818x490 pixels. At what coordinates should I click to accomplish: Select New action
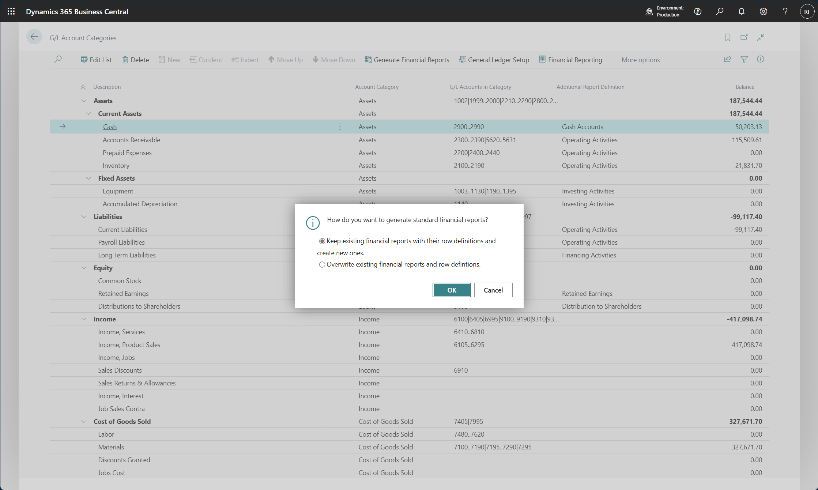pos(169,60)
